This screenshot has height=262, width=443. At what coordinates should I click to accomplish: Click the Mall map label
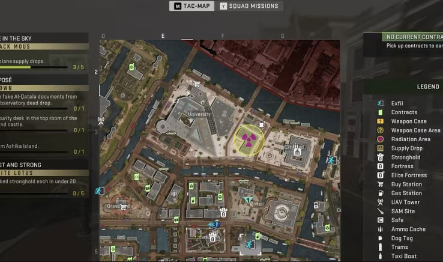[259, 204]
